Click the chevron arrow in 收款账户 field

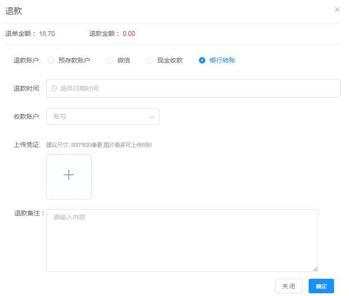tap(151, 117)
